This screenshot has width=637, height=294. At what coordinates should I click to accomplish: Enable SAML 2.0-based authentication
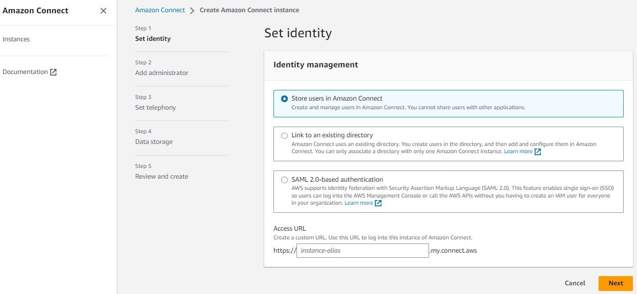(285, 179)
